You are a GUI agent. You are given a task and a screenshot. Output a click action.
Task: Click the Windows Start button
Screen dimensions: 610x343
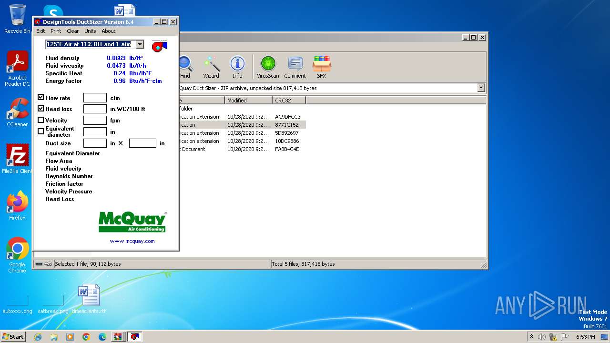point(13,337)
